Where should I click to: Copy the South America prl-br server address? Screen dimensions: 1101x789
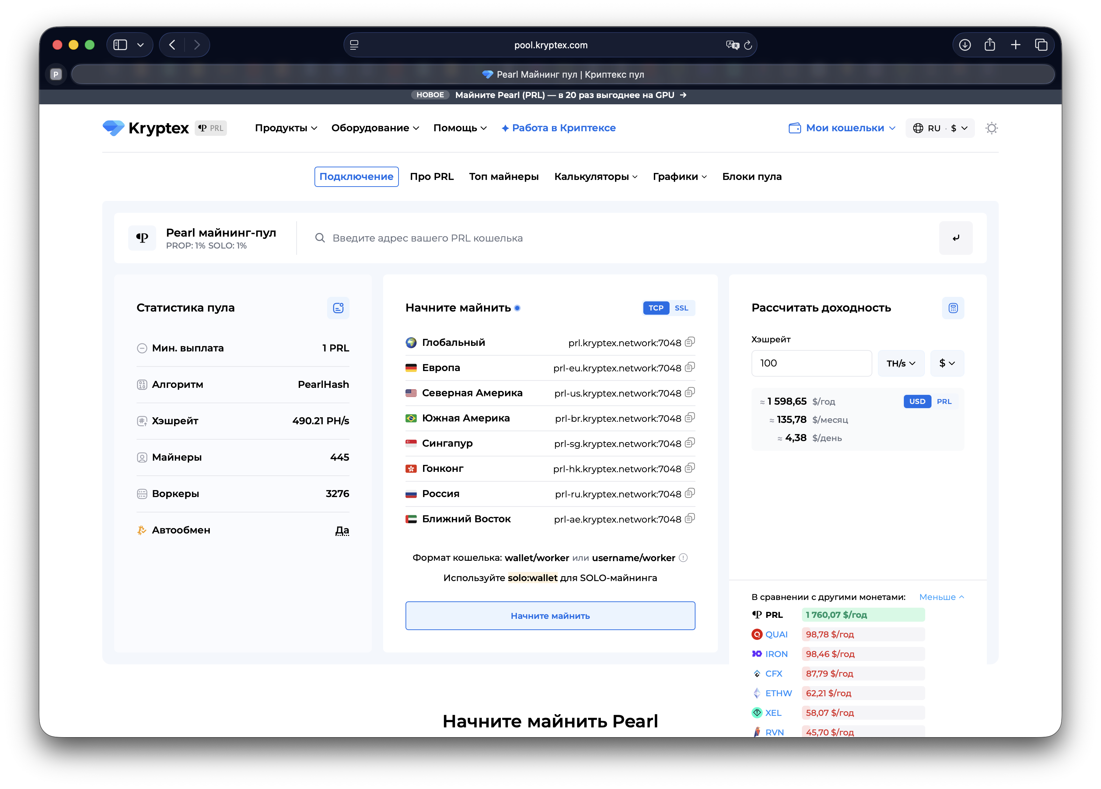coord(690,418)
